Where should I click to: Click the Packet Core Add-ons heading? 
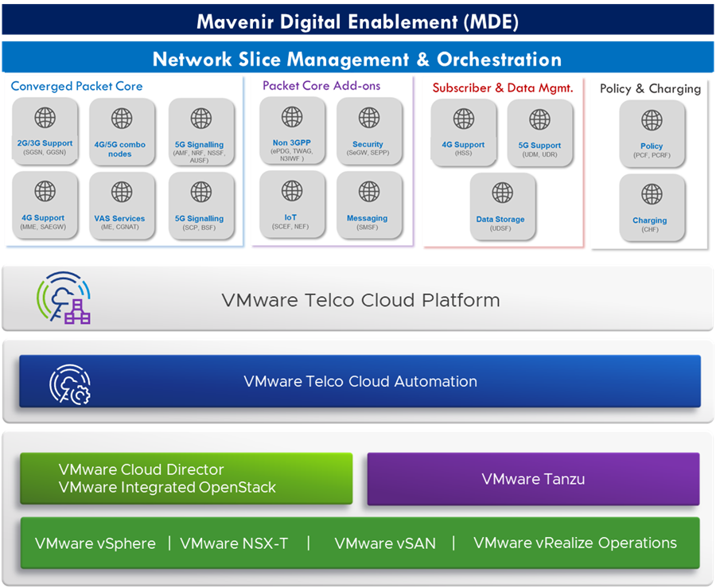click(x=321, y=86)
